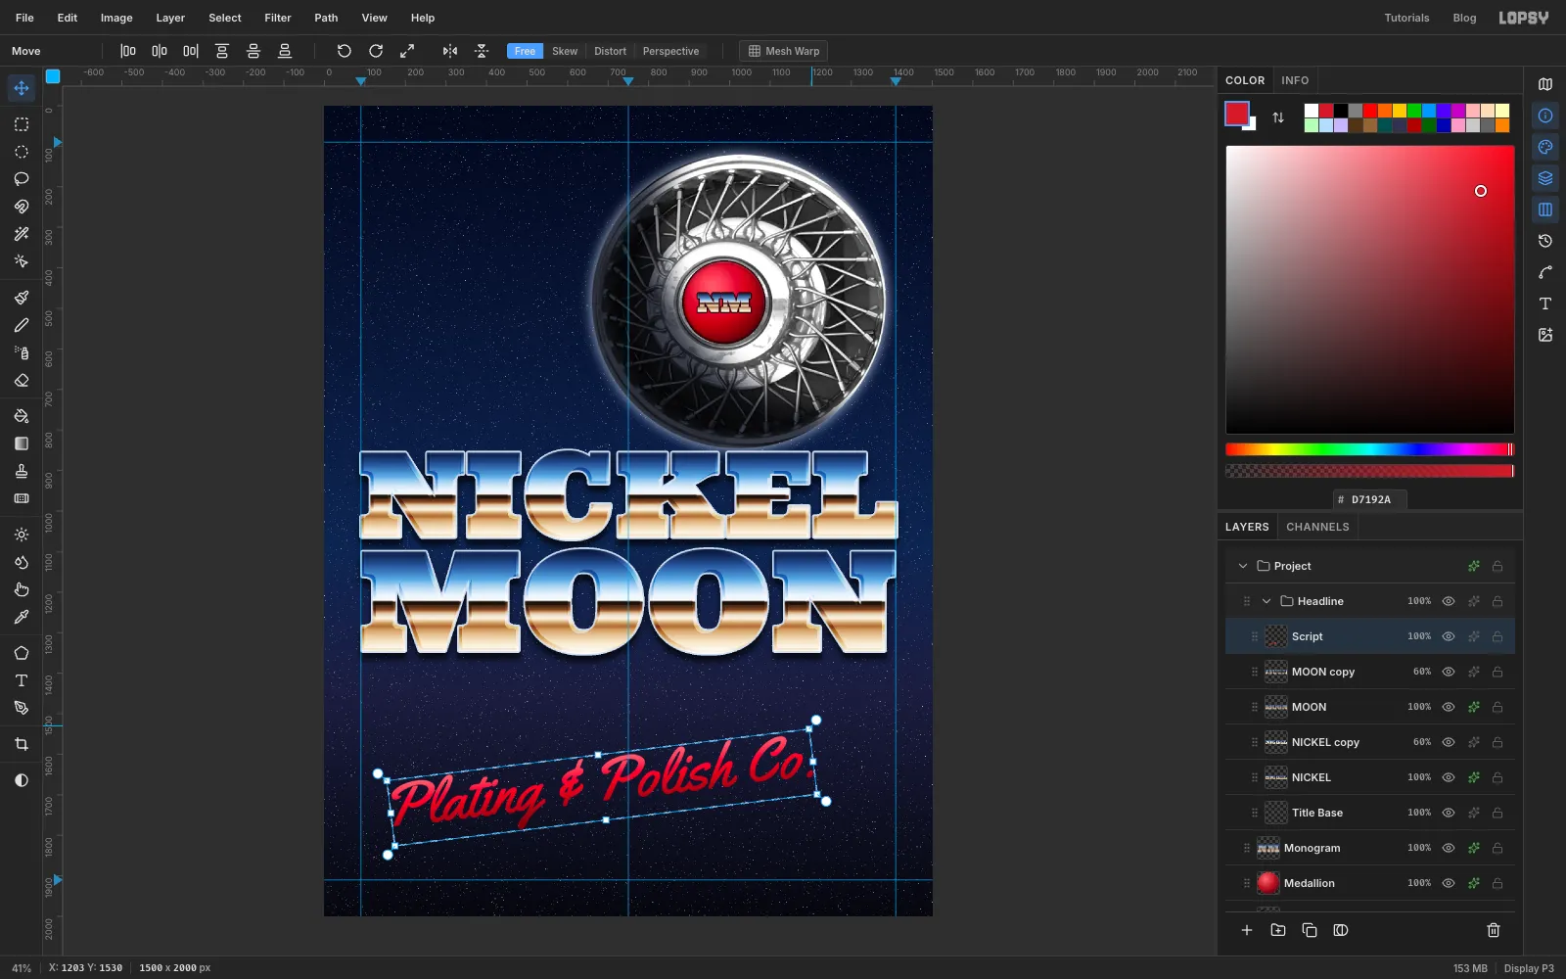Select the Perspective transform mode
Viewport: 1566px width, 979px height.
pyautogui.click(x=670, y=51)
